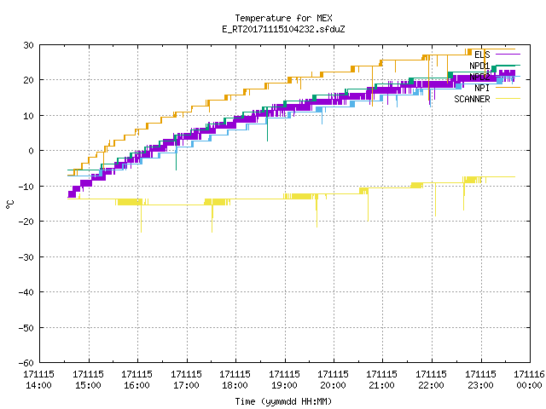Click the y-axis label '-30'
This screenshot has height=409, width=546.
coord(26,257)
